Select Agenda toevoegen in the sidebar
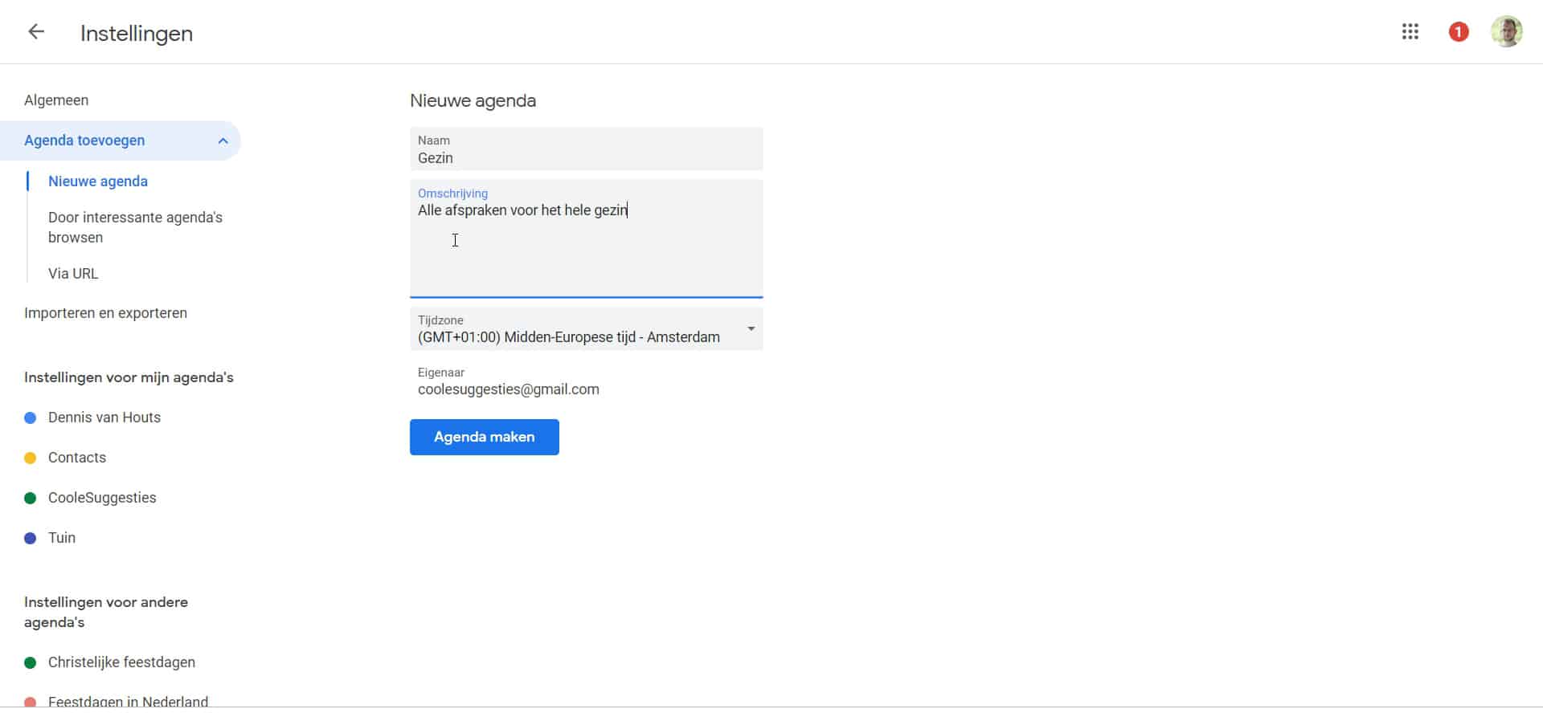This screenshot has height=713, width=1543. 121,141
